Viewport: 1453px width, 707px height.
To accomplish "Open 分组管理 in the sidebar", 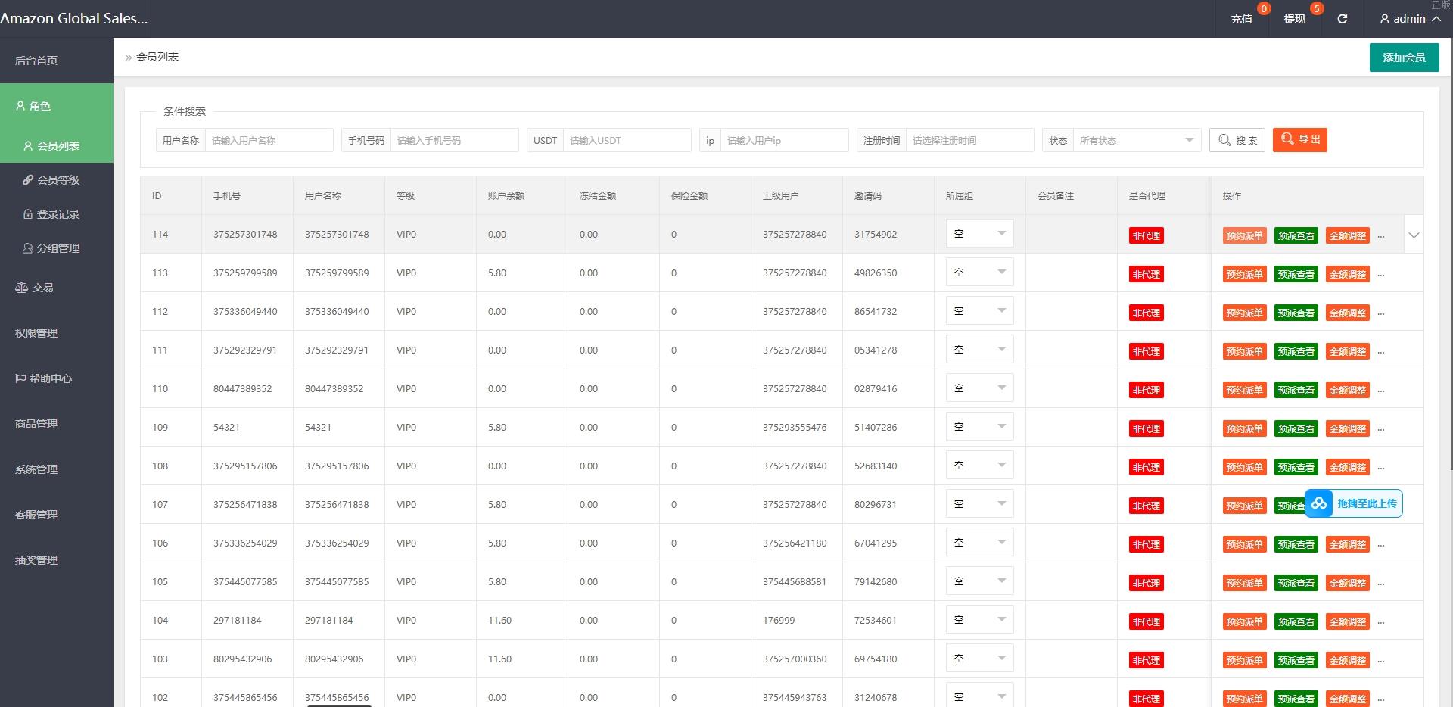I will pyautogui.click(x=58, y=248).
